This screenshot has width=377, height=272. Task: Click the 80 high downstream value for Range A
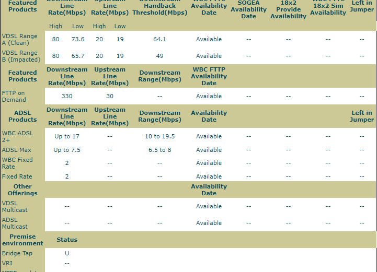tap(55, 39)
